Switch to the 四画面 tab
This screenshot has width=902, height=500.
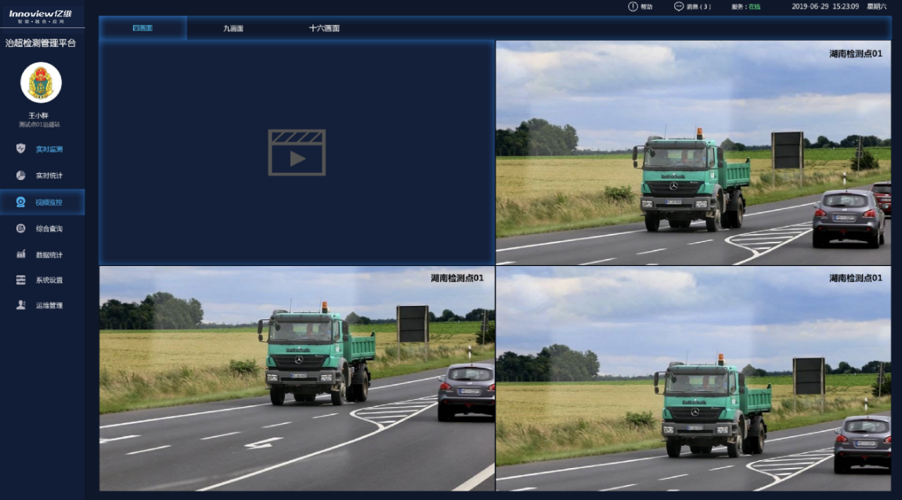[x=143, y=28]
